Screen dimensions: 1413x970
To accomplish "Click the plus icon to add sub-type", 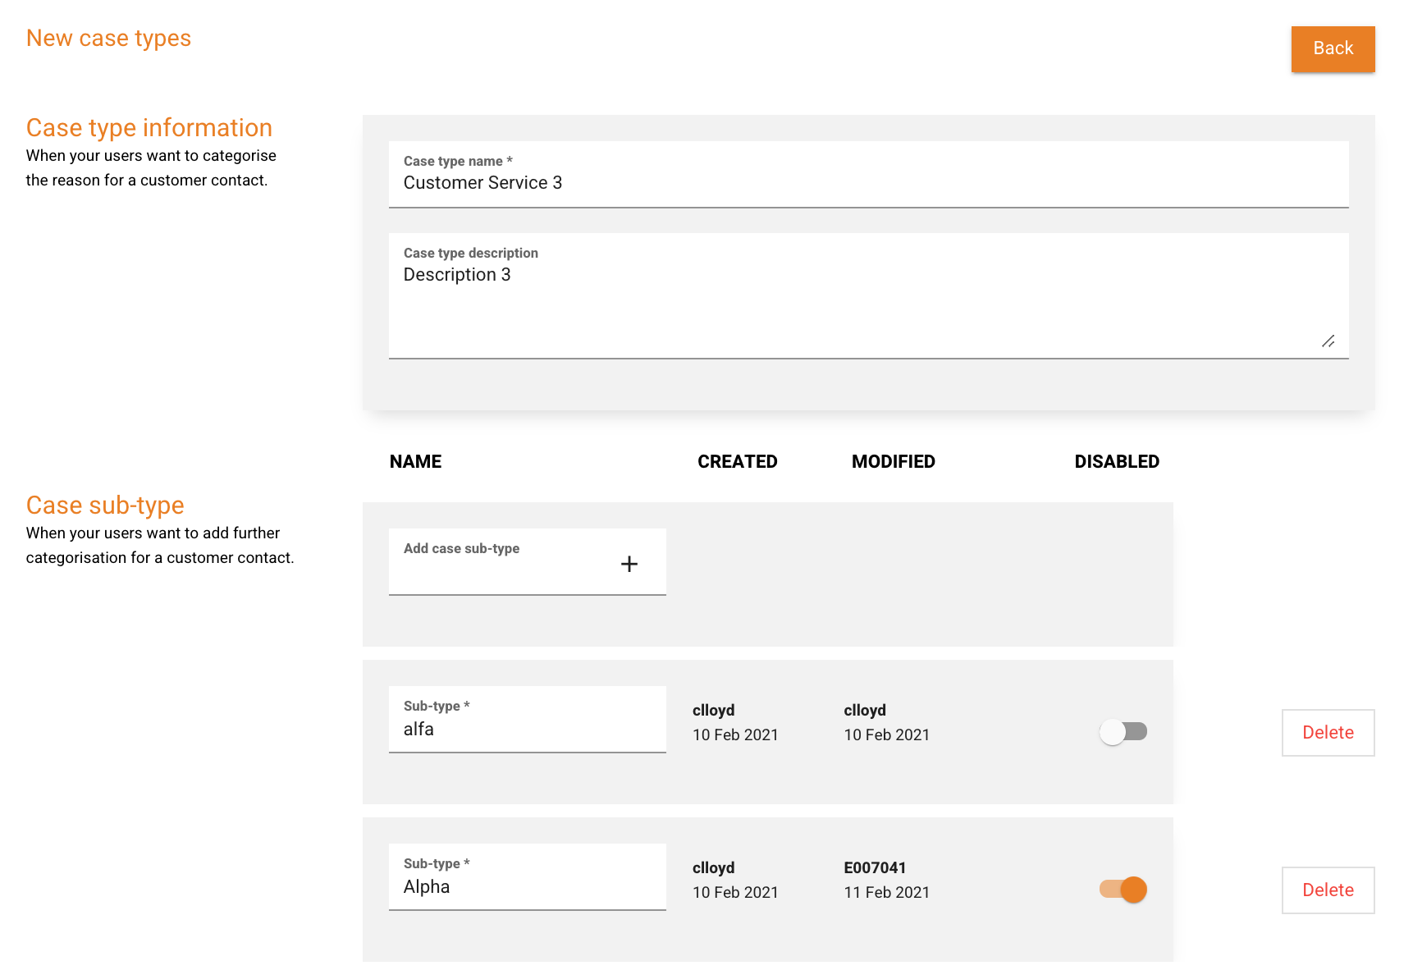I will [629, 564].
